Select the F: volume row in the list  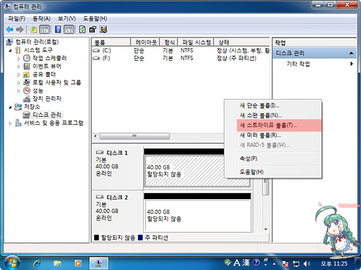tap(107, 58)
